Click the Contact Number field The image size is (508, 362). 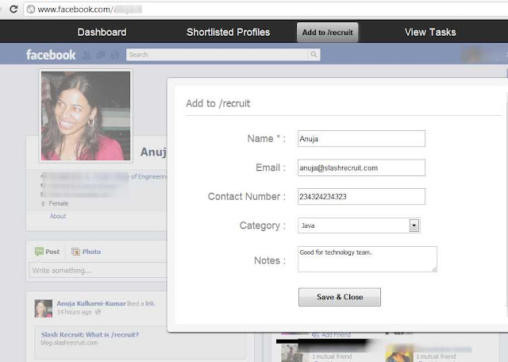click(361, 196)
